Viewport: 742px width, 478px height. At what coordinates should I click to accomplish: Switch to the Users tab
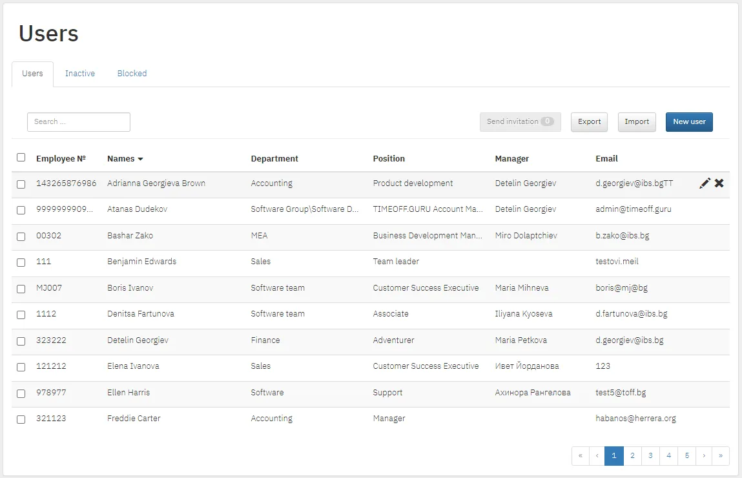tap(33, 74)
